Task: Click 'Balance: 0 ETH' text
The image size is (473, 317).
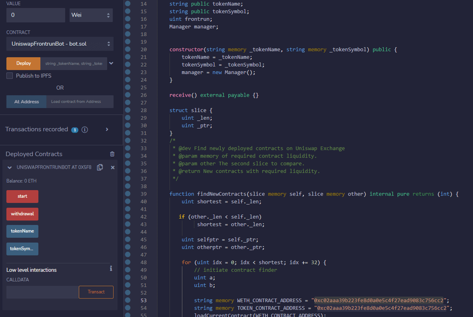Action: [21, 181]
